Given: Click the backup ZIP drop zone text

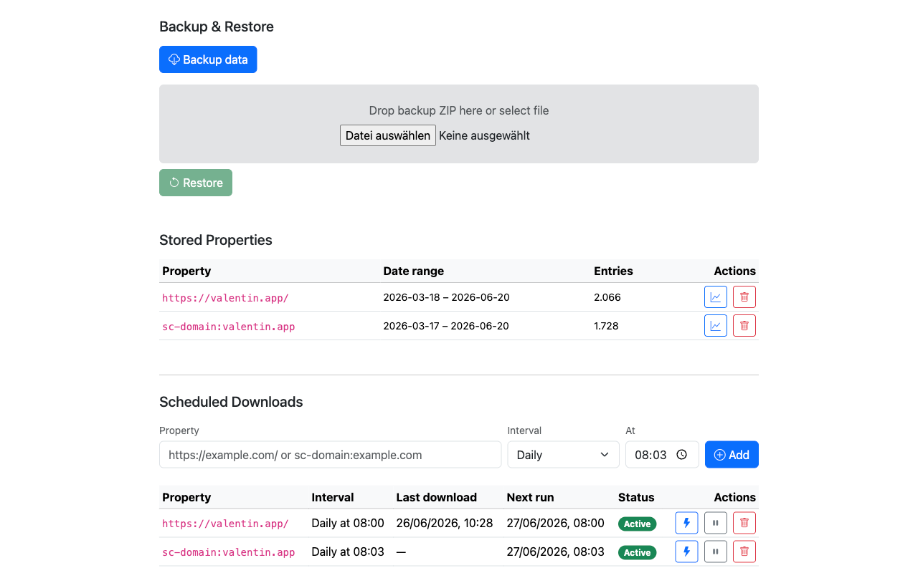Looking at the screenshot, I should [459, 110].
